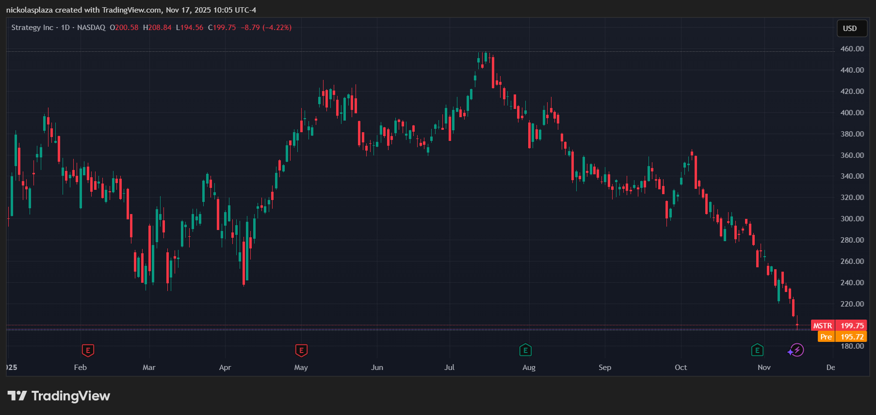Click the Apr label on time axis
This screenshot has height=415, width=876.
225,368
